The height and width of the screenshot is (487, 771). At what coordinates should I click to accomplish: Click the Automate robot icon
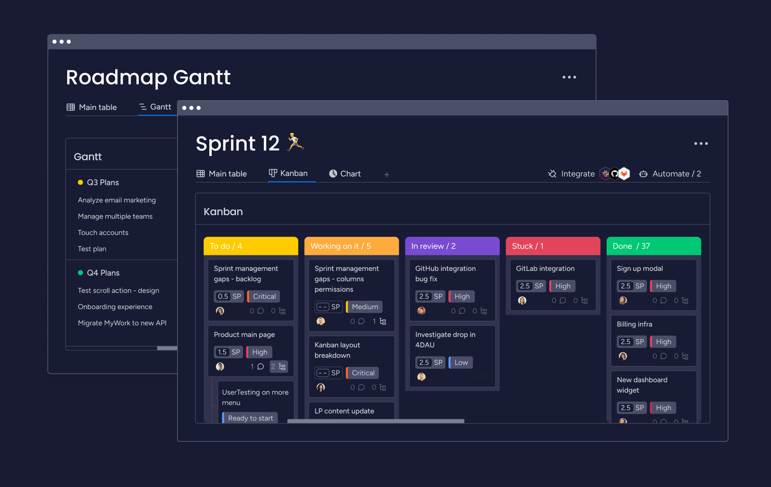coord(643,174)
